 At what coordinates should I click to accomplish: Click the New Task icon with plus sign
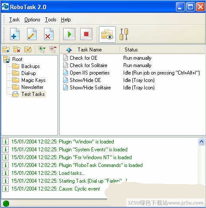click(x=15, y=34)
